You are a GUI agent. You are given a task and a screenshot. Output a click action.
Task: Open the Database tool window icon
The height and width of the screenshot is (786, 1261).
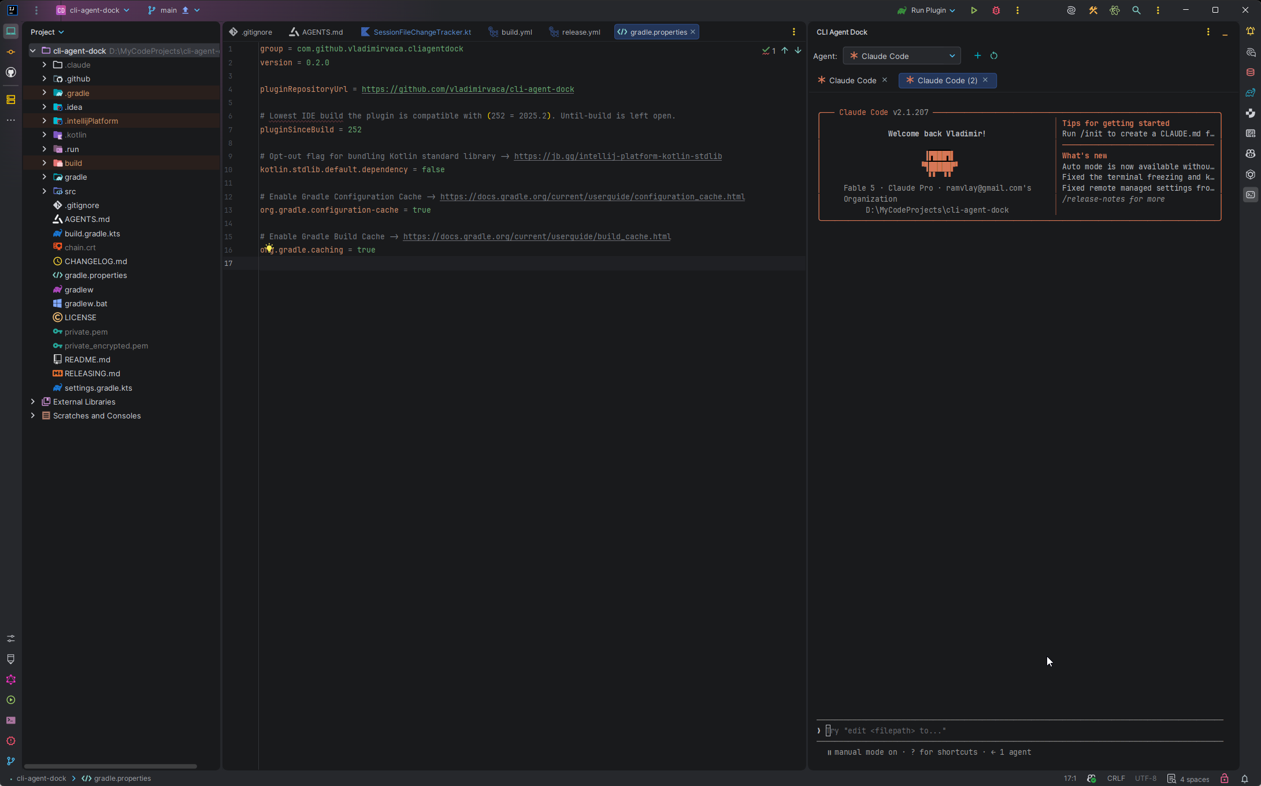coord(1251,72)
